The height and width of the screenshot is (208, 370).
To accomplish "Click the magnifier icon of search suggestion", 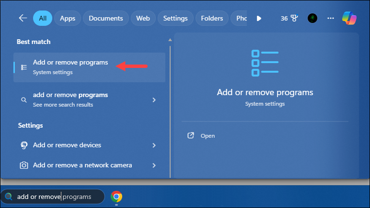I will click(x=24, y=100).
